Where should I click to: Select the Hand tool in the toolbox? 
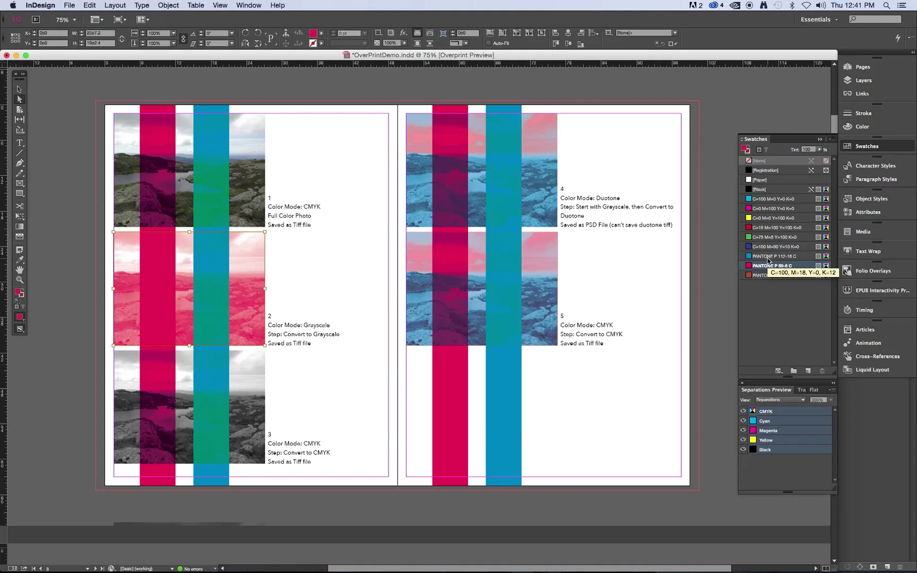[20, 270]
